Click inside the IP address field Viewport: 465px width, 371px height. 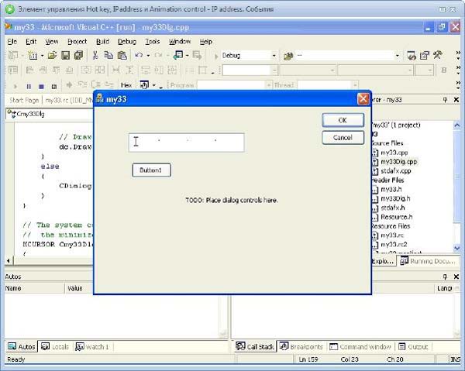click(186, 142)
